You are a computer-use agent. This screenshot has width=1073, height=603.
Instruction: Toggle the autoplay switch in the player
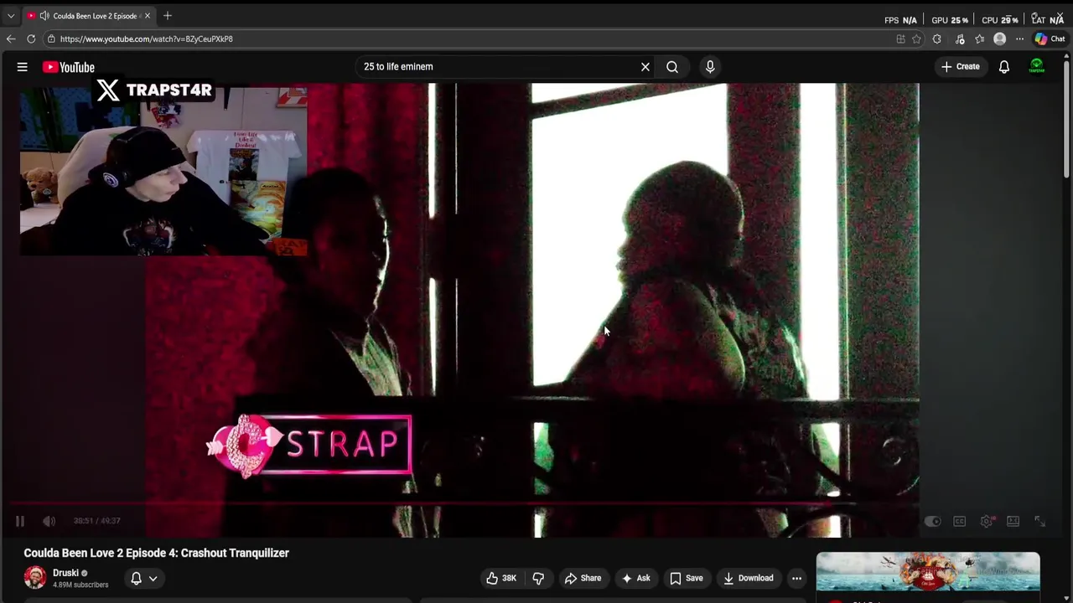932,521
